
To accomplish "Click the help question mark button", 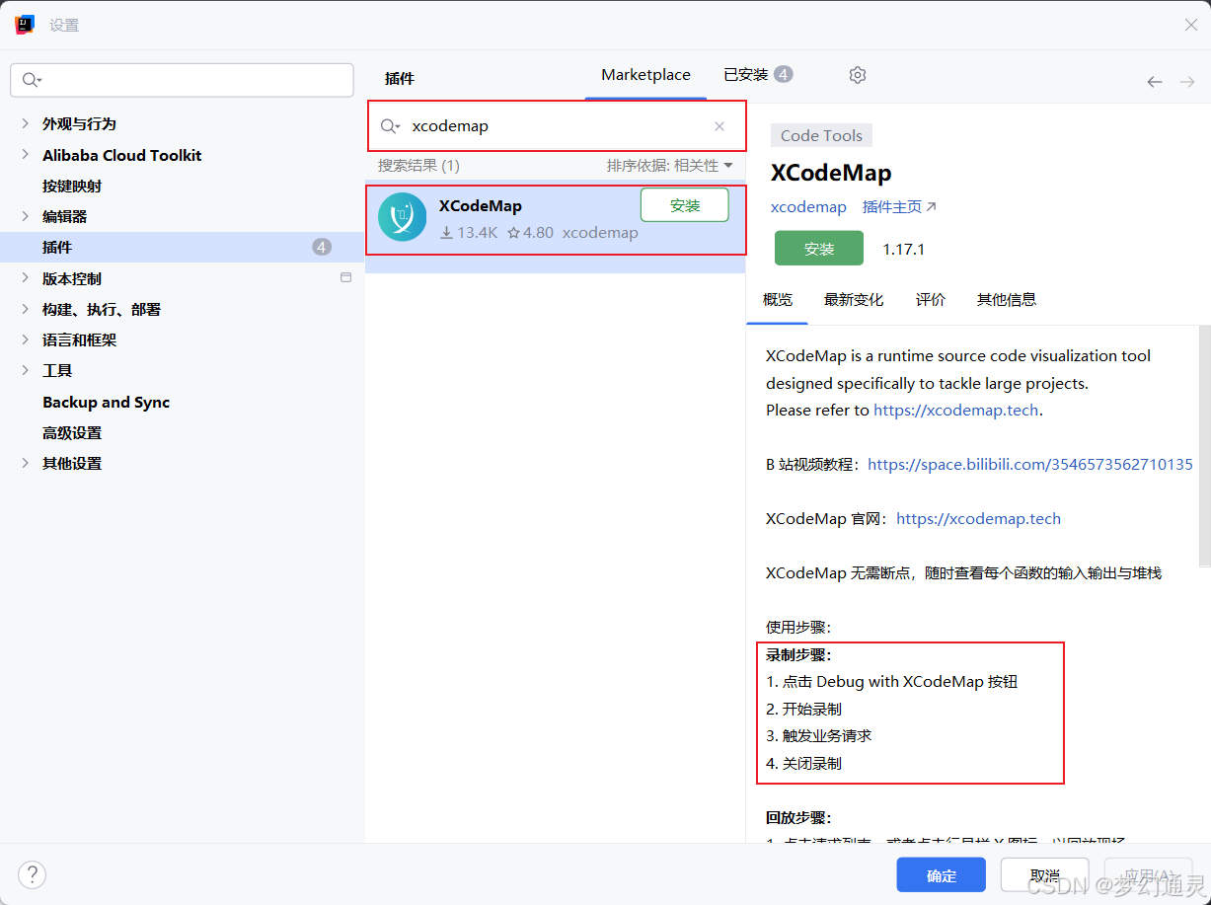I will [33, 874].
